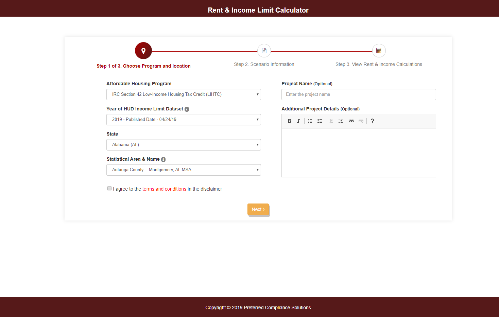Click the Next button

point(258,209)
